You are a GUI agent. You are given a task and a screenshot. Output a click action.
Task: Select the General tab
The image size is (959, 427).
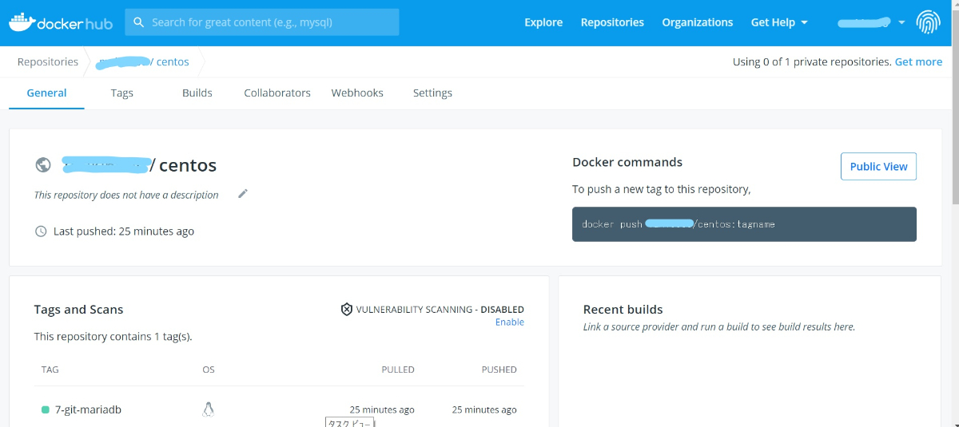(46, 93)
